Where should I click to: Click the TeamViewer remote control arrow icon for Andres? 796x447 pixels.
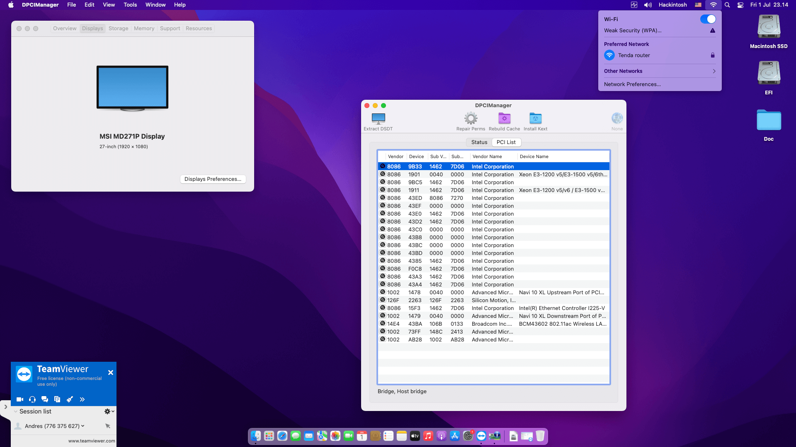108,426
